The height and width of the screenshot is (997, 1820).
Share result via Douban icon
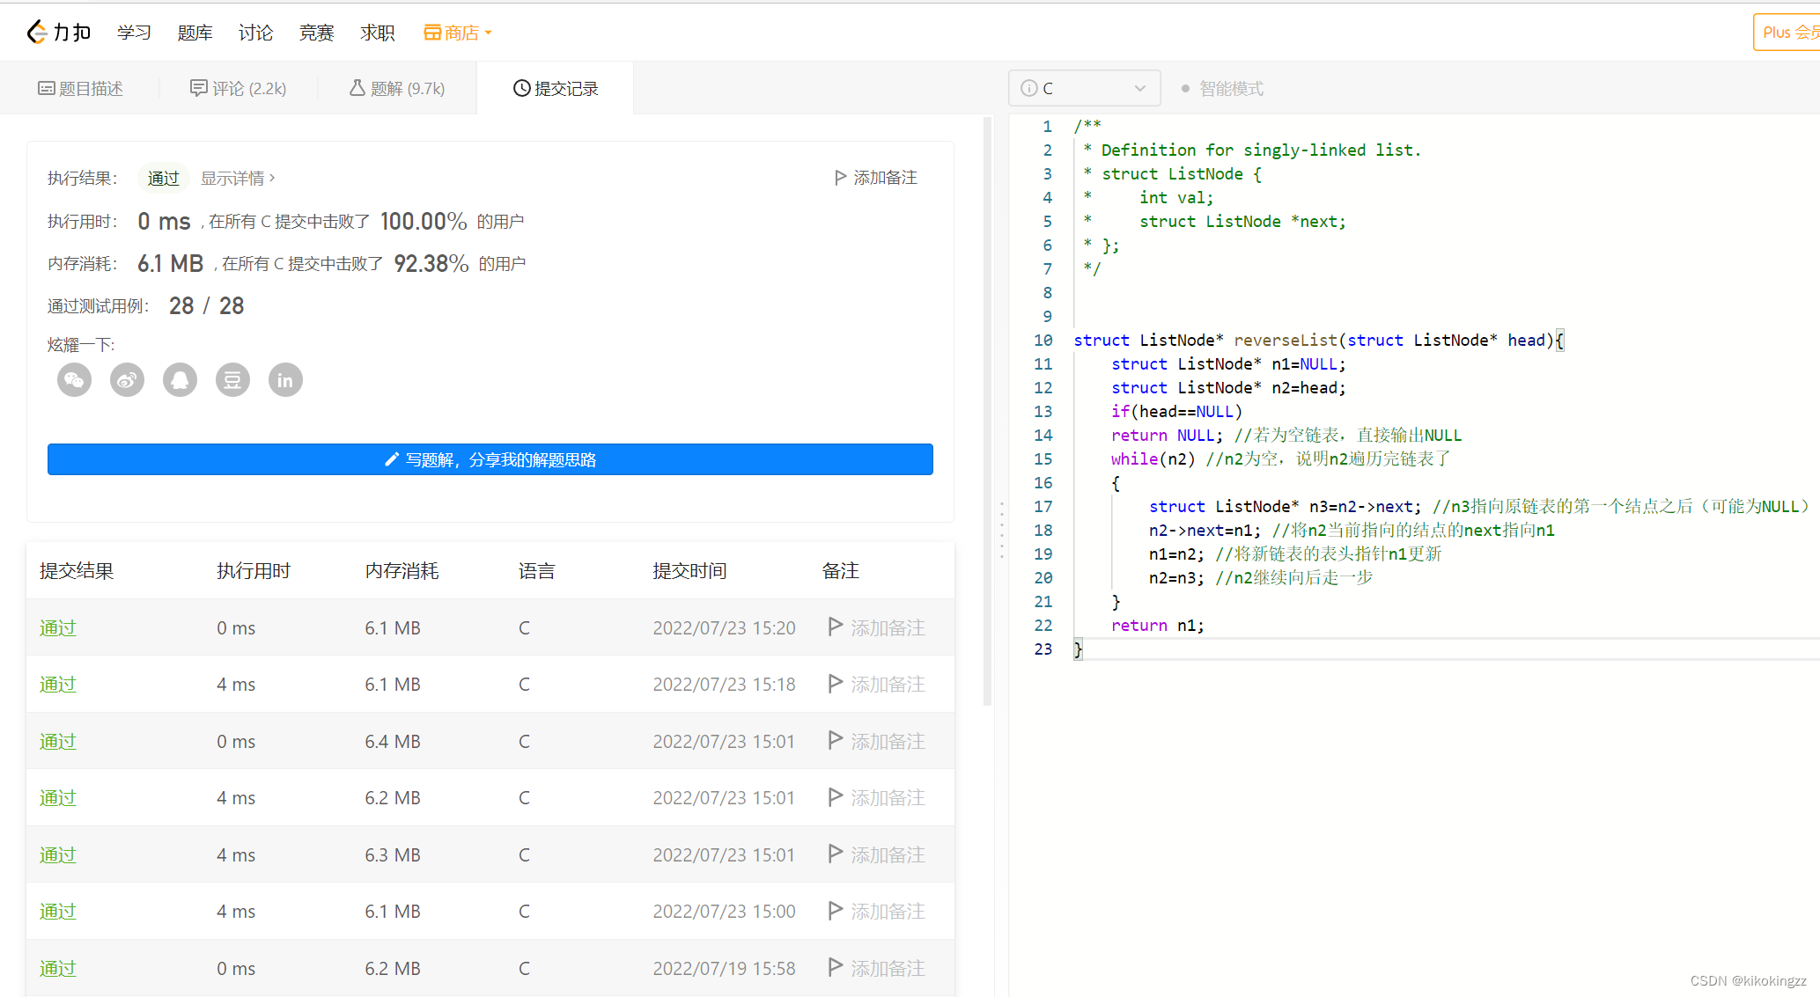[232, 380]
